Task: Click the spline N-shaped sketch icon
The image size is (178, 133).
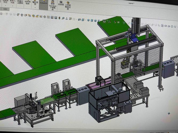Action: [175, 27]
